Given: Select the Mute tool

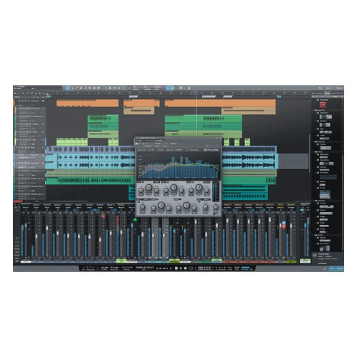Looking at the screenshot, I should 90,88.
